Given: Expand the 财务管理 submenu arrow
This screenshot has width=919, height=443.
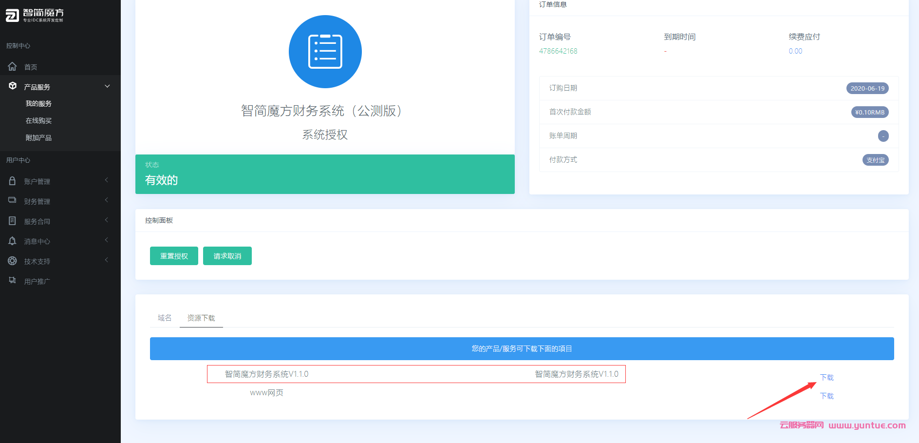Looking at the screenshot, I should pyautogui.click(x=107, y=200).
